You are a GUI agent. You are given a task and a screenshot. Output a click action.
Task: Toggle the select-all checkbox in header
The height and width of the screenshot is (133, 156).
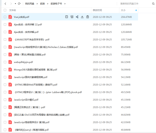coord(5,10)
